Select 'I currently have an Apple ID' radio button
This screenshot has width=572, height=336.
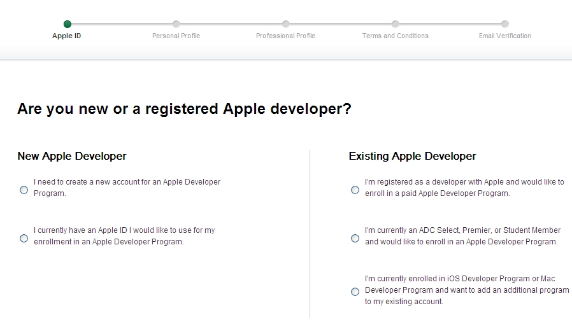click(x=24, y=239)
